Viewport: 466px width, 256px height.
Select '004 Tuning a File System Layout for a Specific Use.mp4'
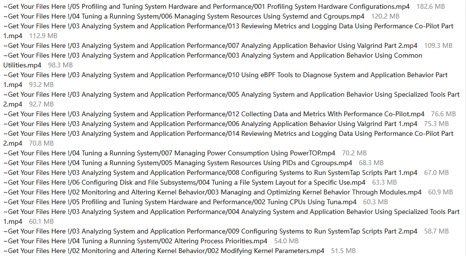coord(184,183)
